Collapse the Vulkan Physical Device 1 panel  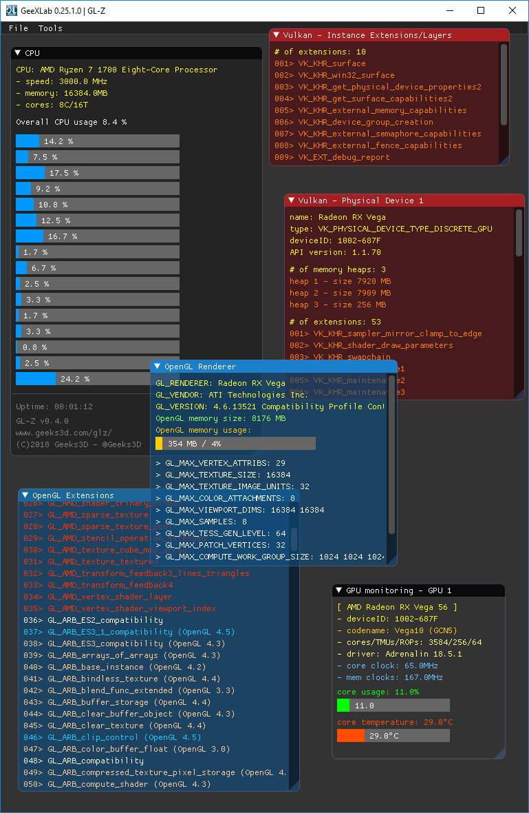(292, 200)
